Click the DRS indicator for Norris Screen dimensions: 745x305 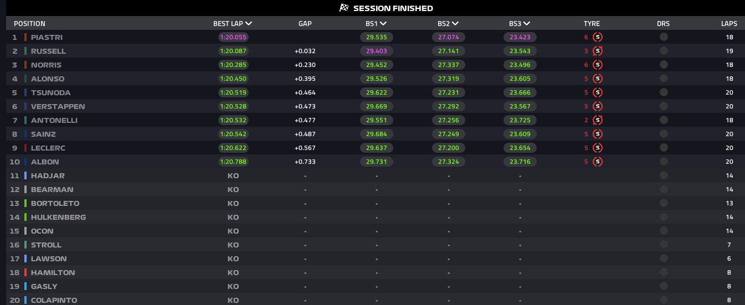(x=664, y=65)
